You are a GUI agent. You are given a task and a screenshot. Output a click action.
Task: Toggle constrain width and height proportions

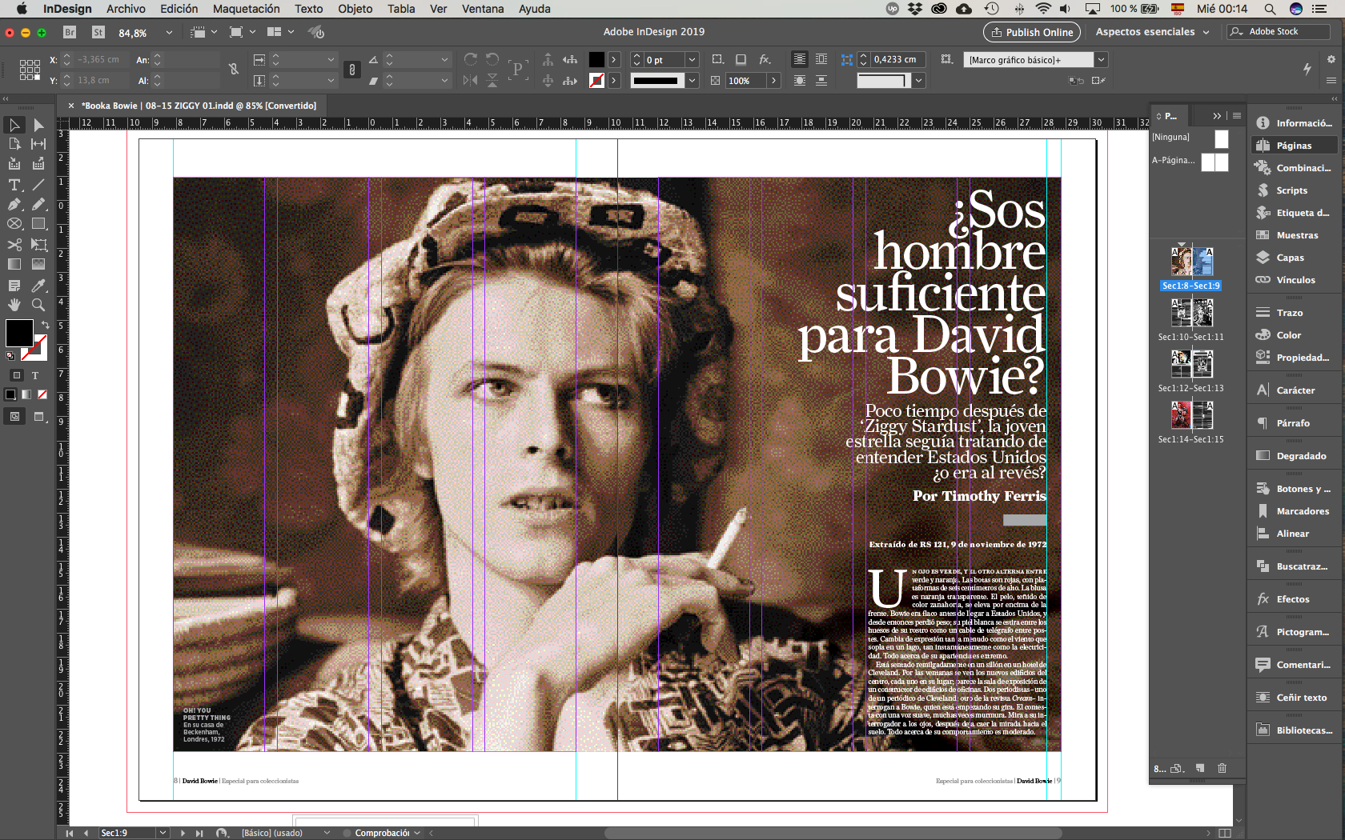(234, 70)
